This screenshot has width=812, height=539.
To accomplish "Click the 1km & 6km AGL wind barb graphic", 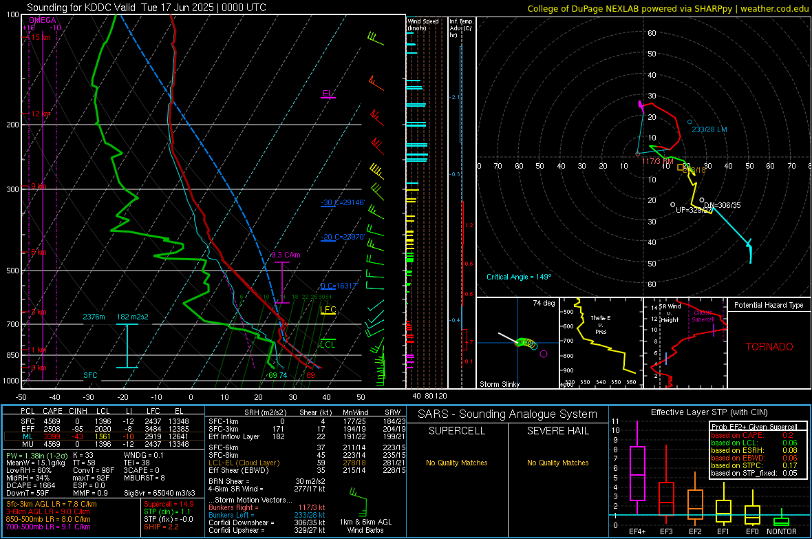I will (x=359, y=503).
